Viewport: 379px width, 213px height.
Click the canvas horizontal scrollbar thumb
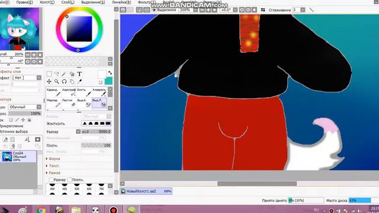[x=257, y=183]
